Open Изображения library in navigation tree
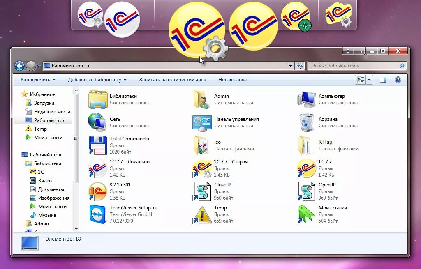421x269 pixels. 54,198
